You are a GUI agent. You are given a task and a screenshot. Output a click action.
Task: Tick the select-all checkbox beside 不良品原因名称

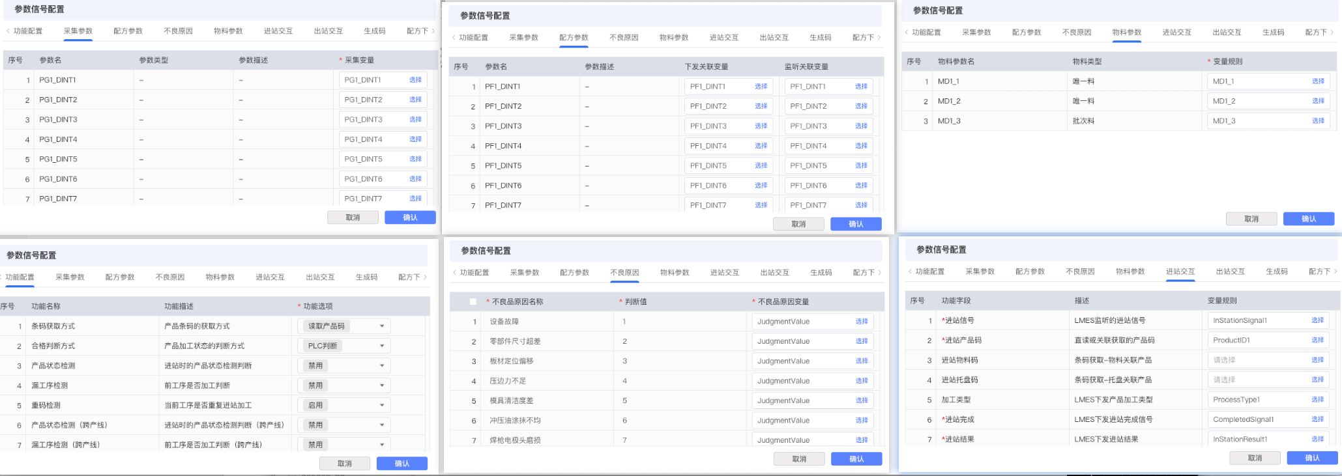(473, 301)
